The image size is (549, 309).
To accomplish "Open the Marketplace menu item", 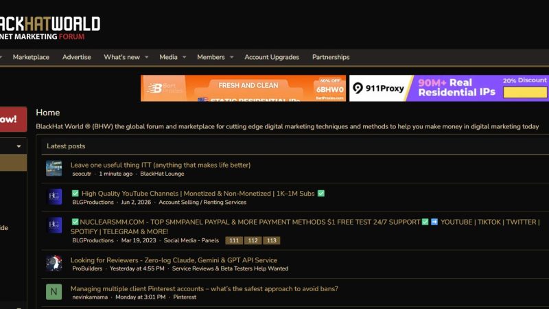I will (31, 57).
